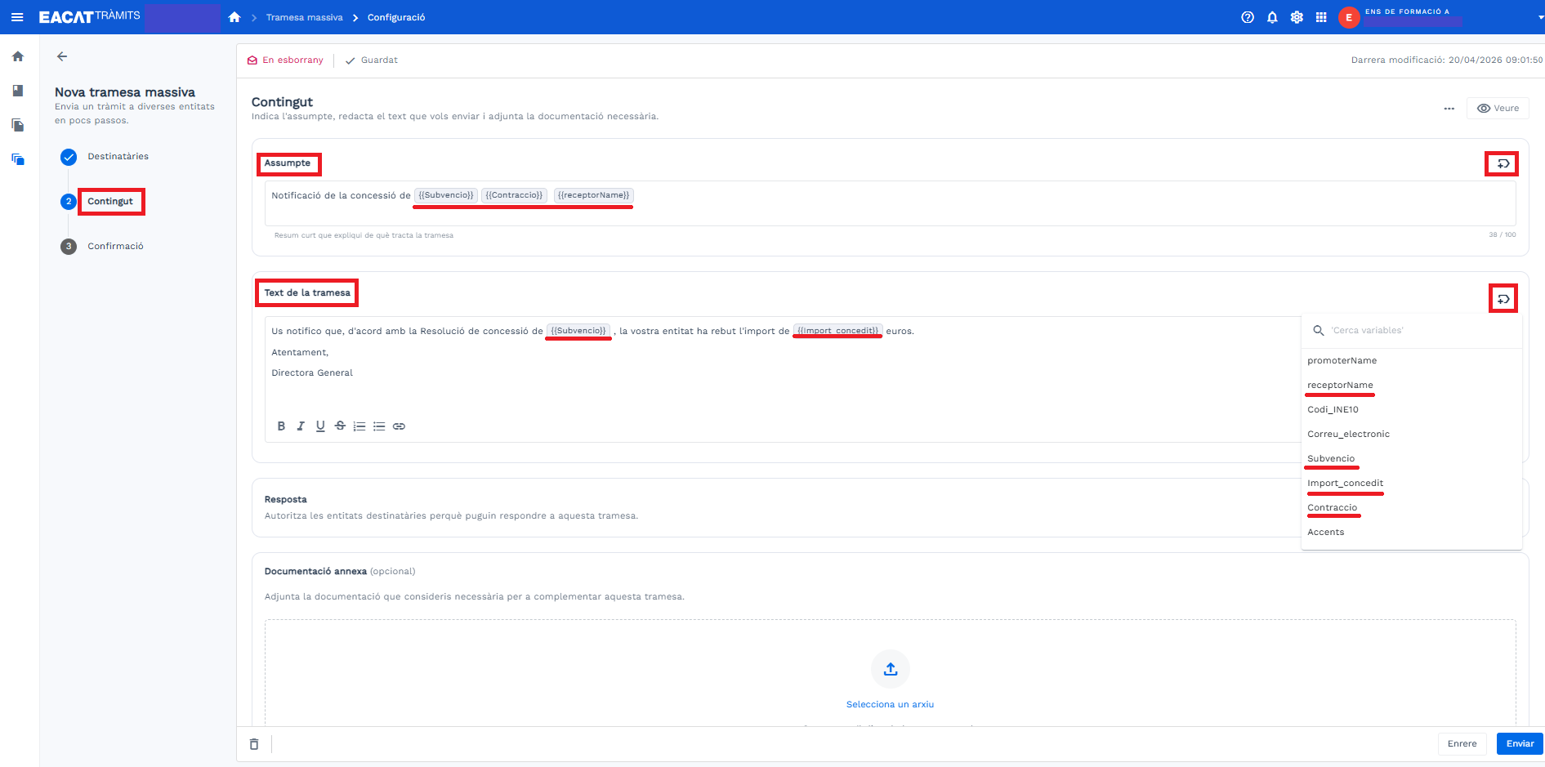This screenshot has width=1545, height=767.
Task: Insert a numbered list
Action: point(359,426)
